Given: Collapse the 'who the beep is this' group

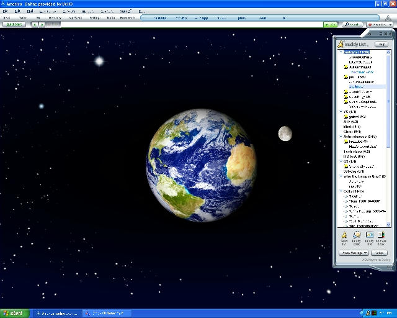Looking at the screenshot, I should (x=341, y=176).
